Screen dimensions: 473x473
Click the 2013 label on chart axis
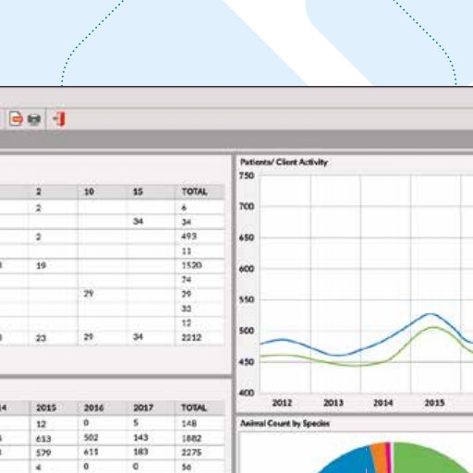pyautogui.click(x=334, y=403)
